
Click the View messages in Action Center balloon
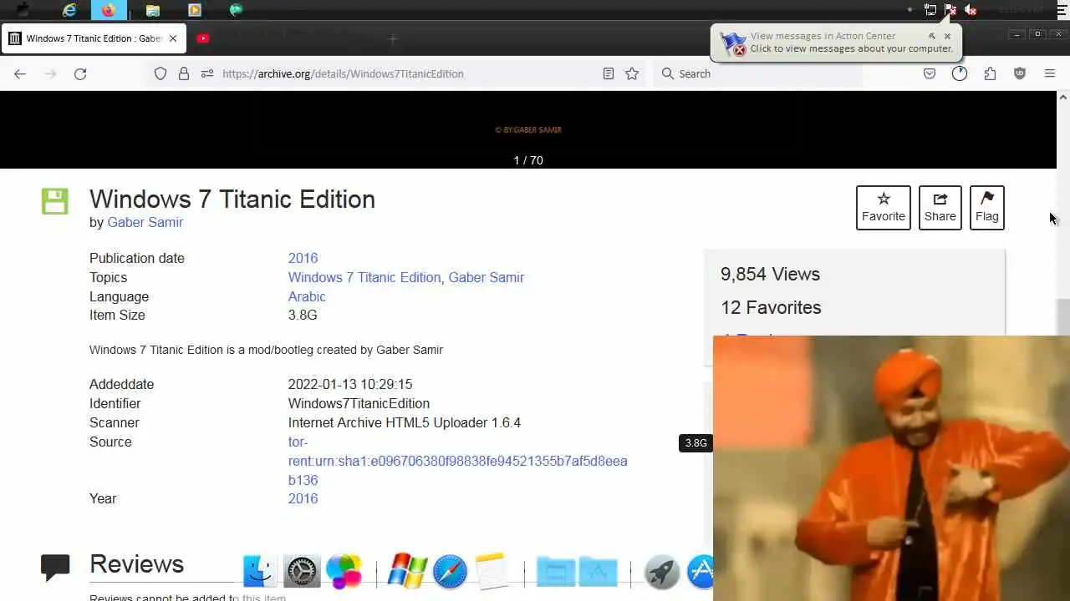click(x=836, y=43)
